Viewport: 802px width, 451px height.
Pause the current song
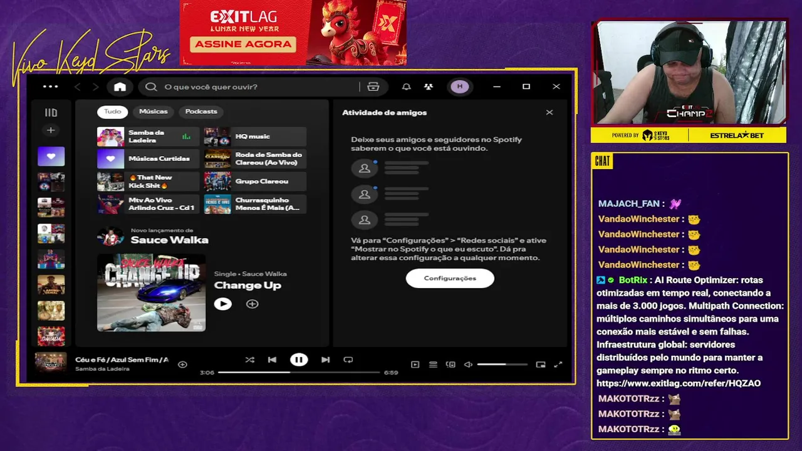(x=299, y=360)
